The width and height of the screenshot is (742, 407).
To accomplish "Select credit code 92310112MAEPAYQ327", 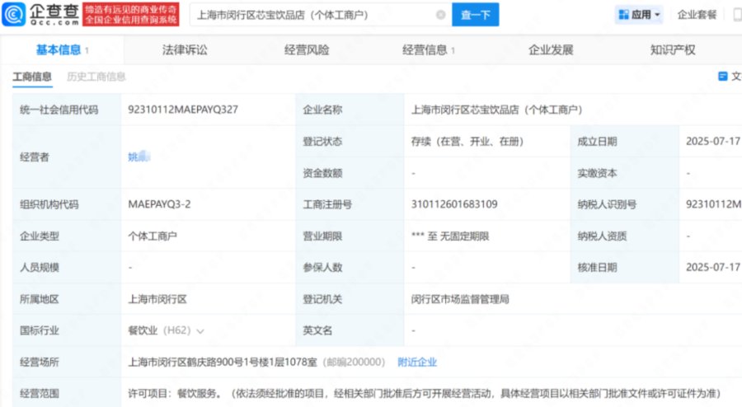I will [183, 110].
